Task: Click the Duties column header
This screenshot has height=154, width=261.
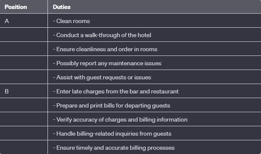Action: click(154, 7)
